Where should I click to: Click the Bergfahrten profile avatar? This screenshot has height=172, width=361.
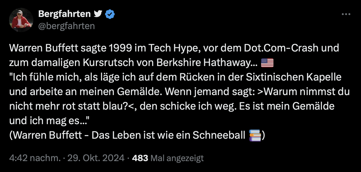coord(21,20)
